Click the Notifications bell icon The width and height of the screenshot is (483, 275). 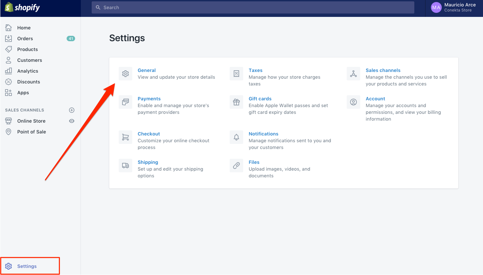236,137
